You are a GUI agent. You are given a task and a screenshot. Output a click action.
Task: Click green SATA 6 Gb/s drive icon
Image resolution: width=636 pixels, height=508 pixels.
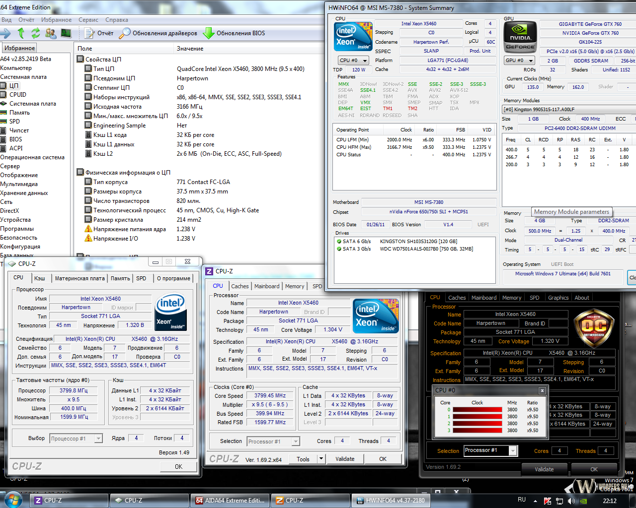pos(338,242)
